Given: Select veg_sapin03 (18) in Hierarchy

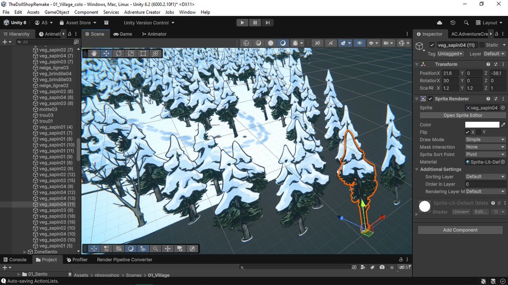Looking at the screenshot, I should 57,216.
